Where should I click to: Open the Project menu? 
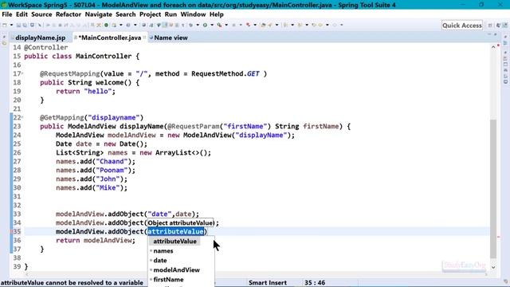click(x=151, y=14)
